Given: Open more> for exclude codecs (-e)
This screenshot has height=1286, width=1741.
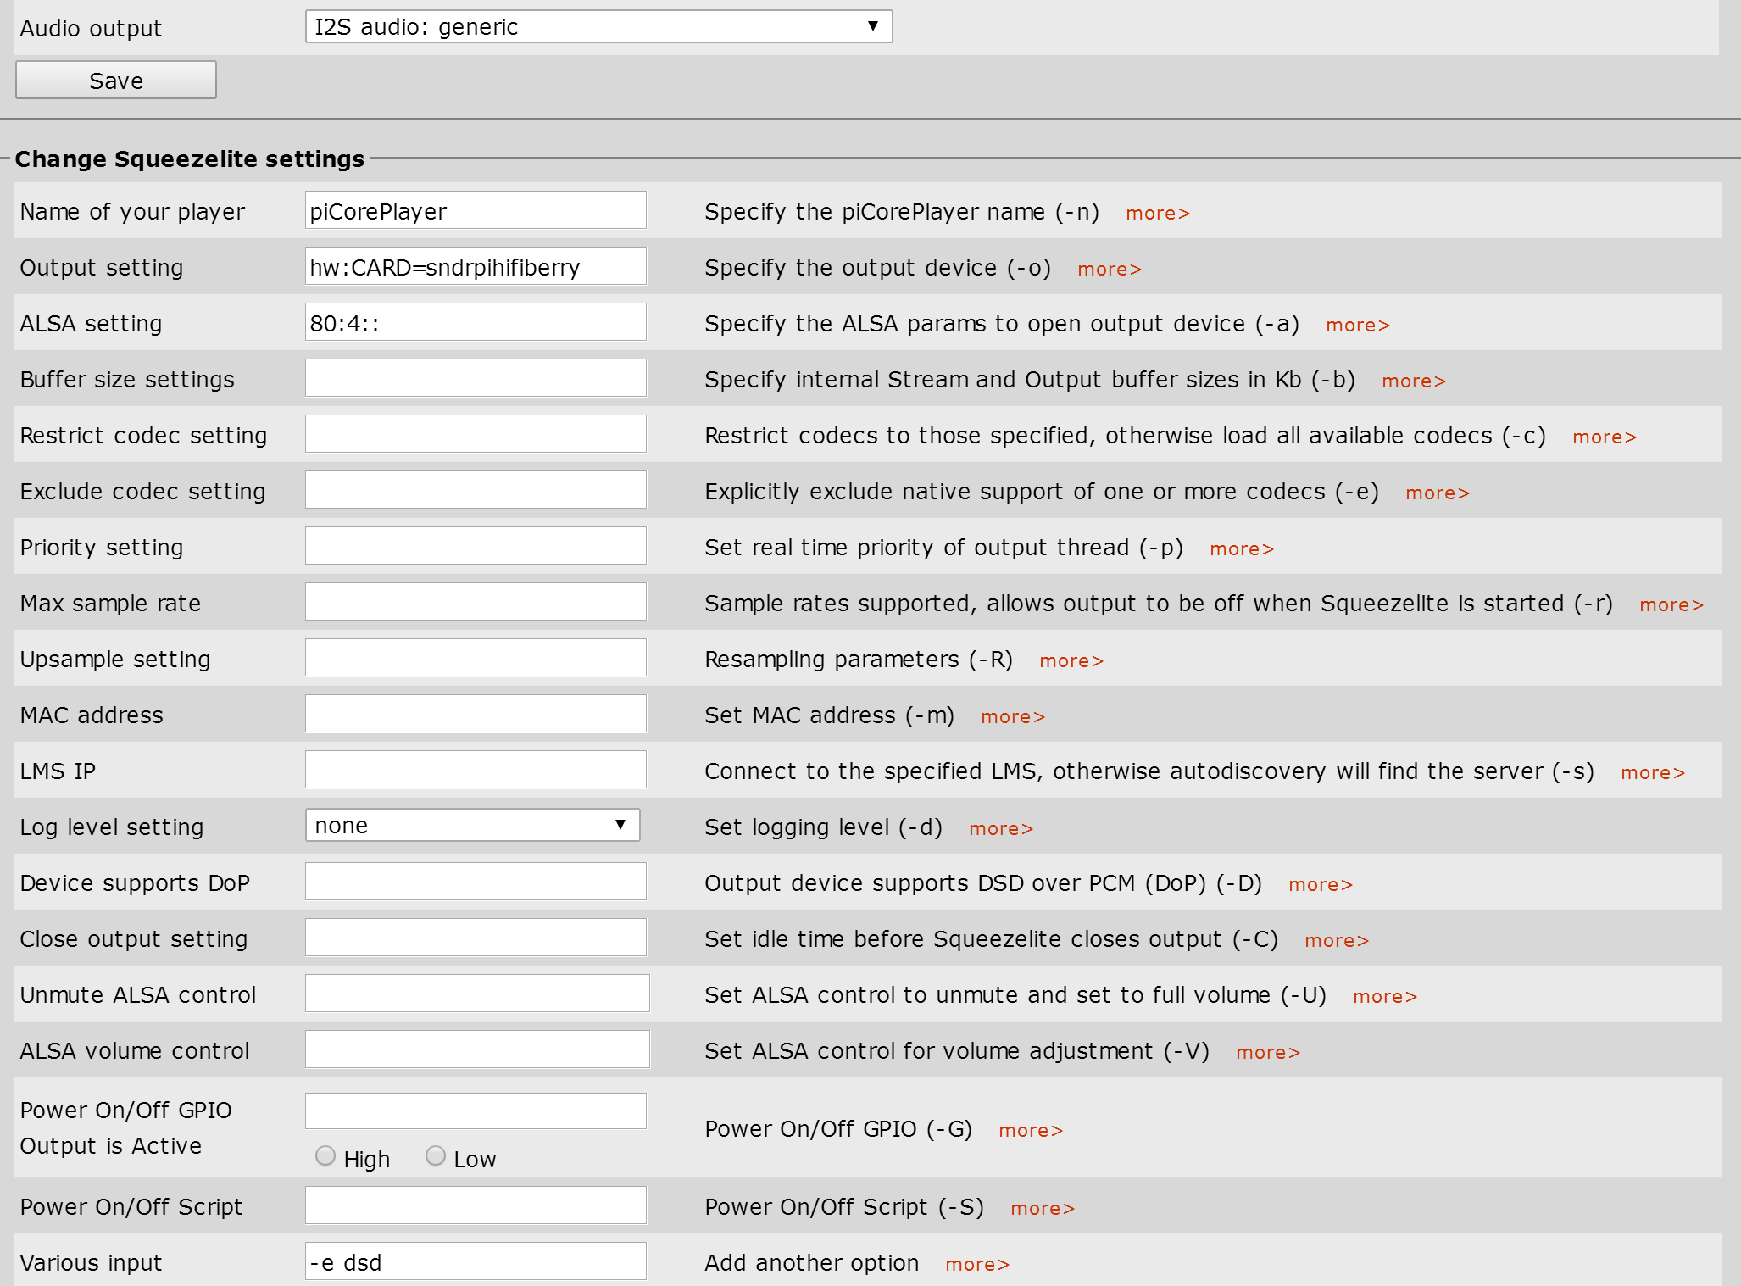Looking at the screenshot, I should (1438, 493).
